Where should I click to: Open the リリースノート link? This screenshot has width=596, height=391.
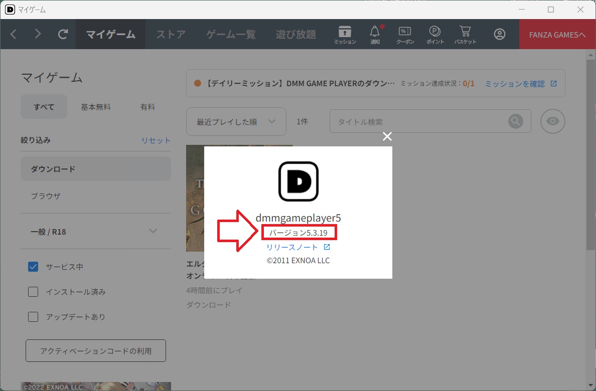point(292,247)
